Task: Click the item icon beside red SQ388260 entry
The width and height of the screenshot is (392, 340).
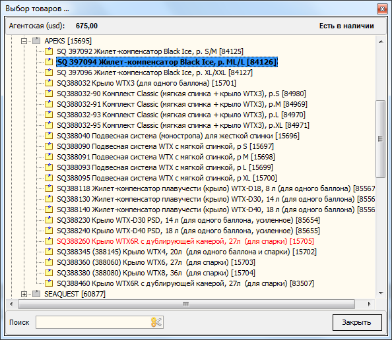Action: coord(49,241)
